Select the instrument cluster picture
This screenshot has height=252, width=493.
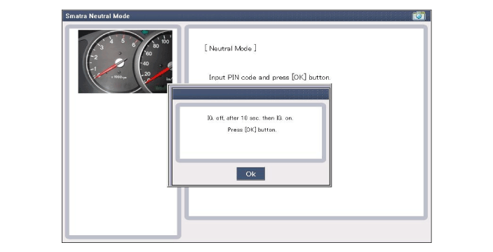[125, 62]
